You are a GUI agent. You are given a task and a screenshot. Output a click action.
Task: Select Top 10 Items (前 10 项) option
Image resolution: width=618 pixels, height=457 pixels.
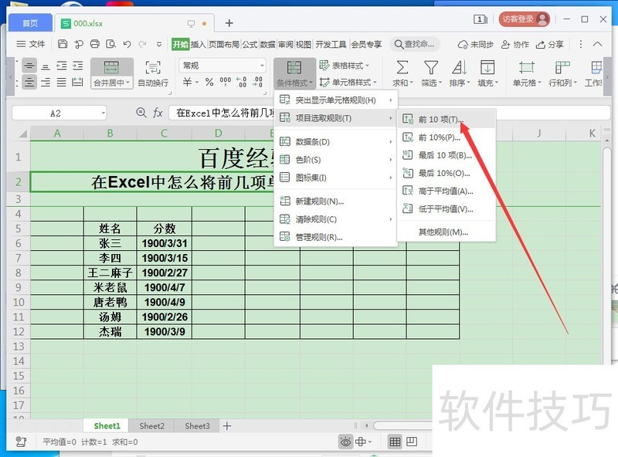[x=447, y=119]
